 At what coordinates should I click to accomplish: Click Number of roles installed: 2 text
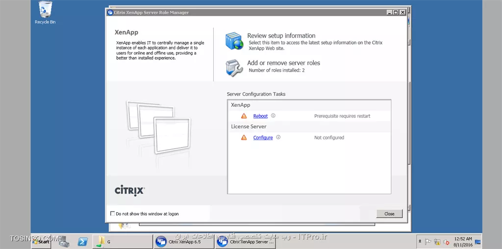[x=276, y=70]
